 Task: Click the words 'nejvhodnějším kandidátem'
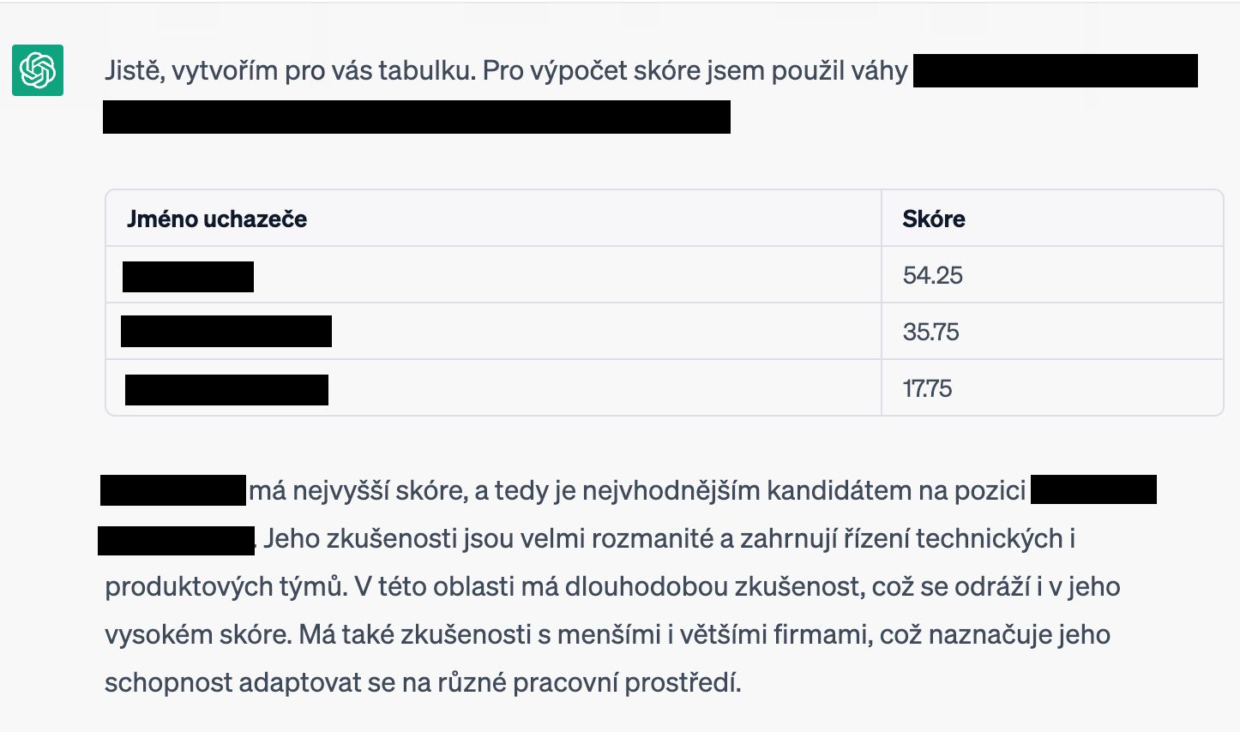734,490
